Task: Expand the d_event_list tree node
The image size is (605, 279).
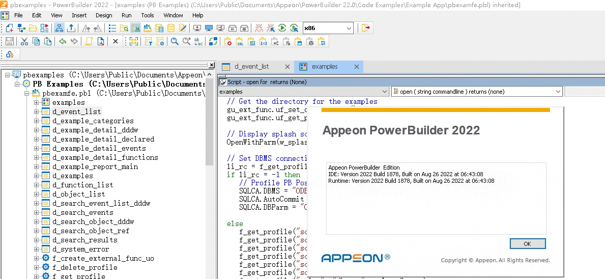Action: point(36,111)
